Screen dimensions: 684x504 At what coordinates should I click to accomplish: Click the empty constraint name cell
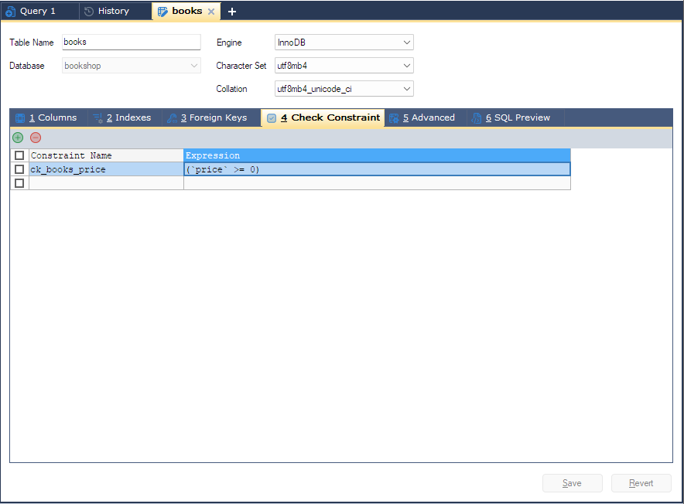point(107,183)
